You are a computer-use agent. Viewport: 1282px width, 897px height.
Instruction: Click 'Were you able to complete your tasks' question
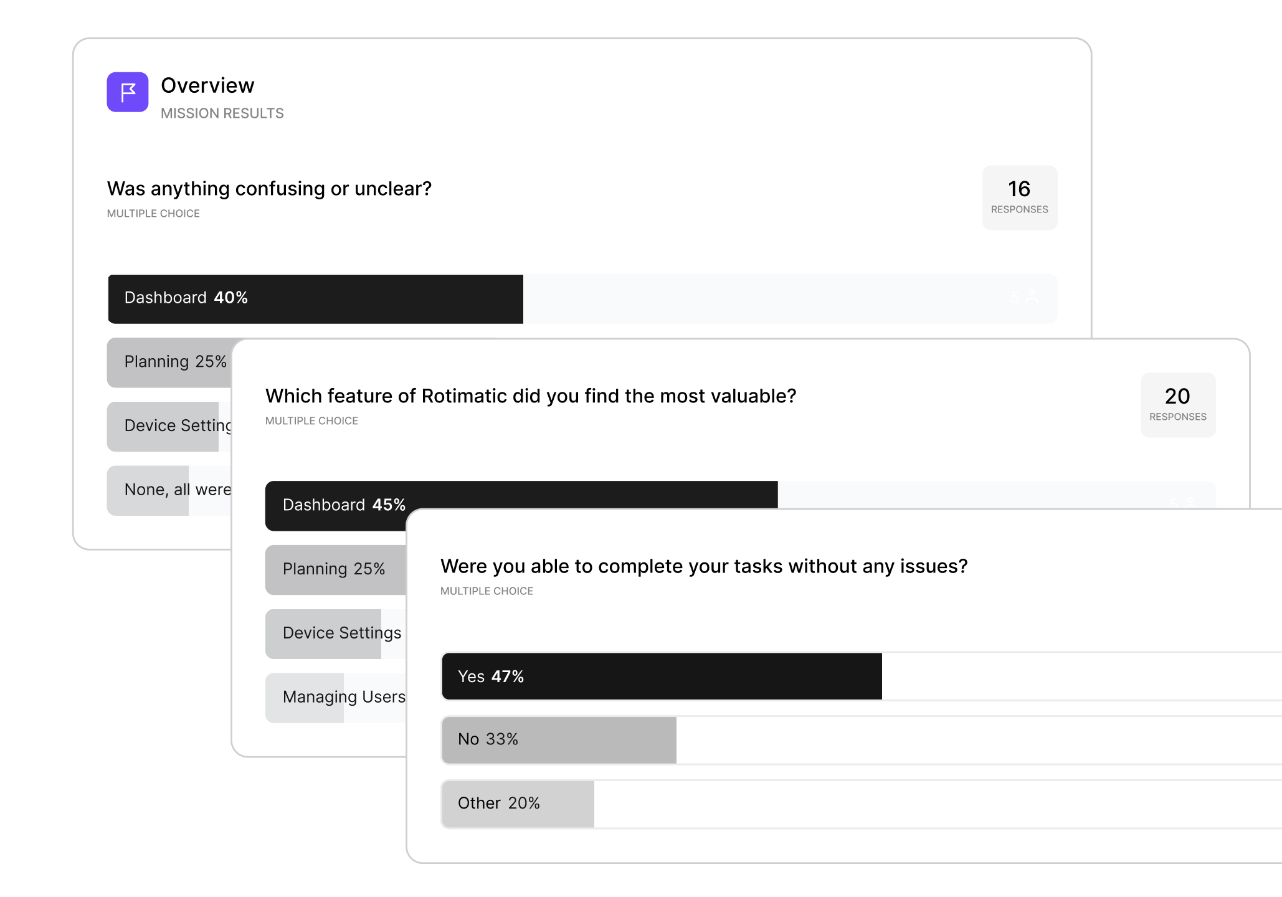tap(704, 566)
